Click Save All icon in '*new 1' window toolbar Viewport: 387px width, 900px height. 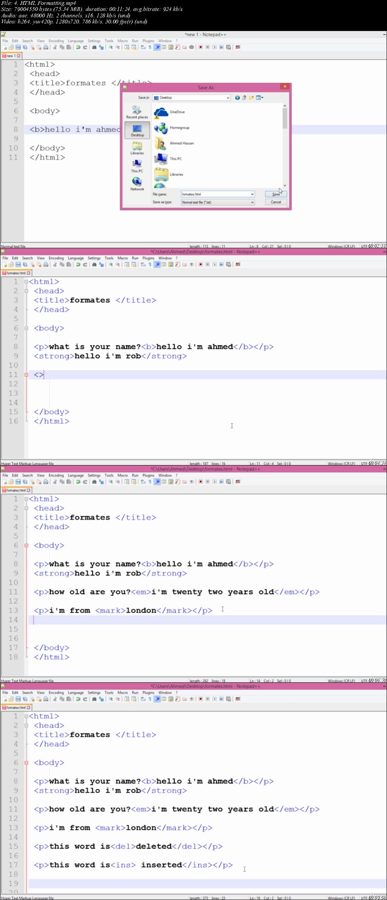(25, 47)
